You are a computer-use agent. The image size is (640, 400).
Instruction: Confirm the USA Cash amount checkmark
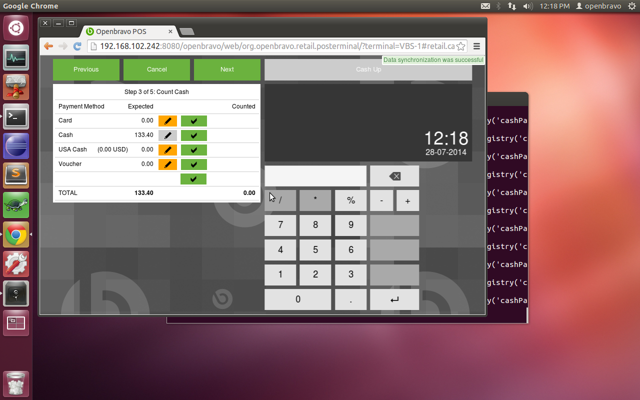pos(193,150)
